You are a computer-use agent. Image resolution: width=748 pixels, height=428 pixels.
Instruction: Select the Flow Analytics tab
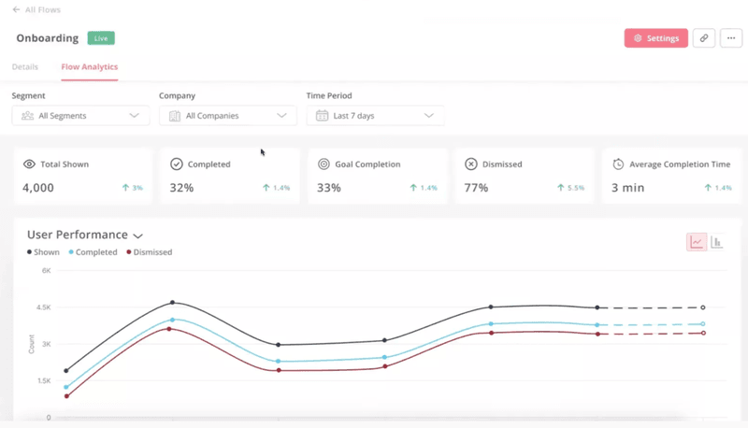(90, 67)
